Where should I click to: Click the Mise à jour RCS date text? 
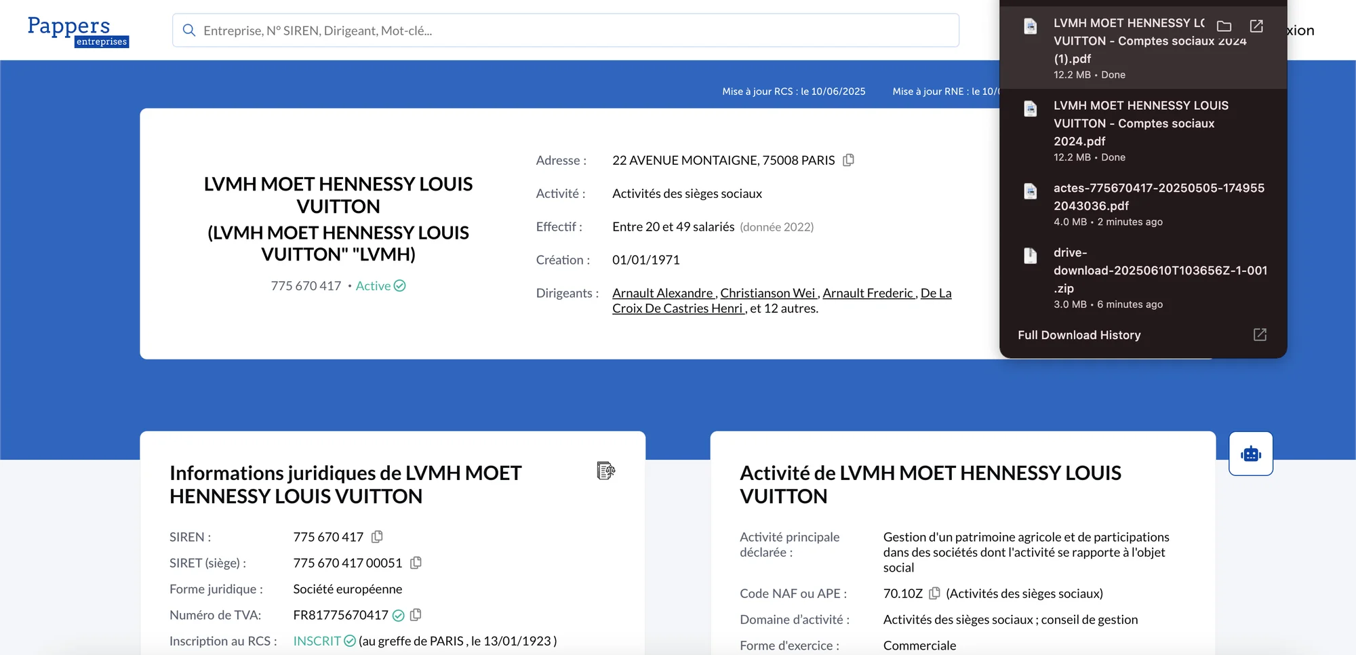(x=794, y=92)
